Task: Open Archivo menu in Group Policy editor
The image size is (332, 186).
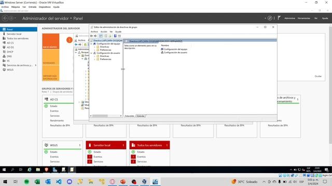Action: pos(94,32)
